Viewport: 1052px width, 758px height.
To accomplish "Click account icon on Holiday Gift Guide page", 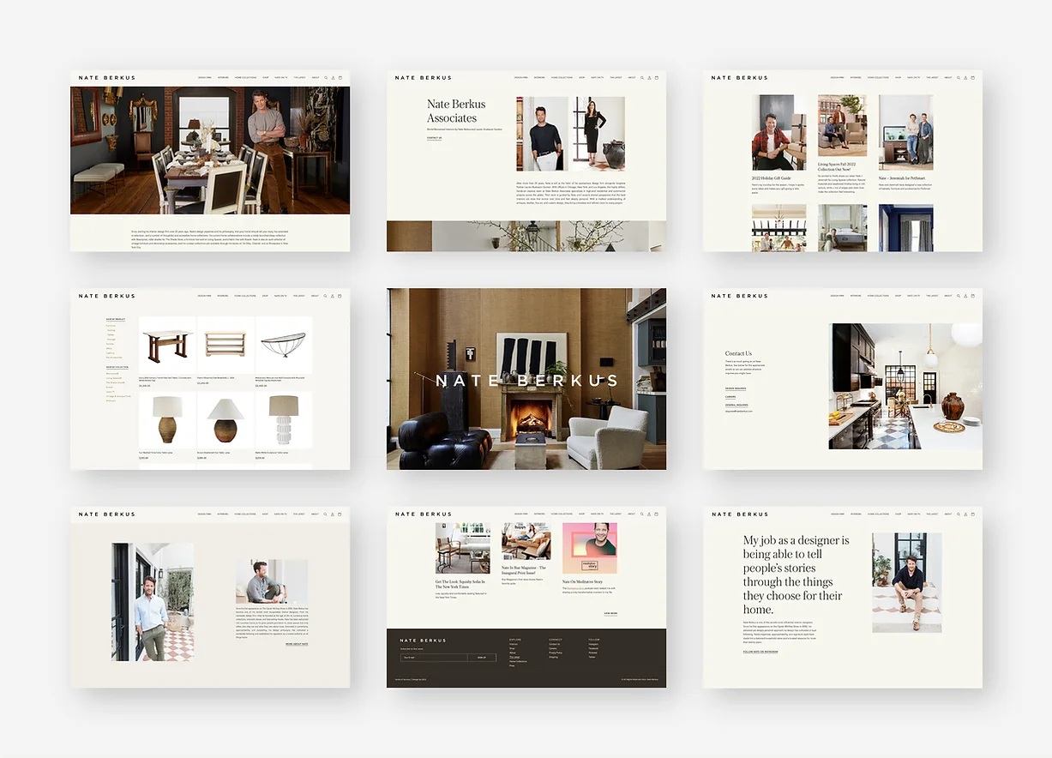I will coord(965,78).
